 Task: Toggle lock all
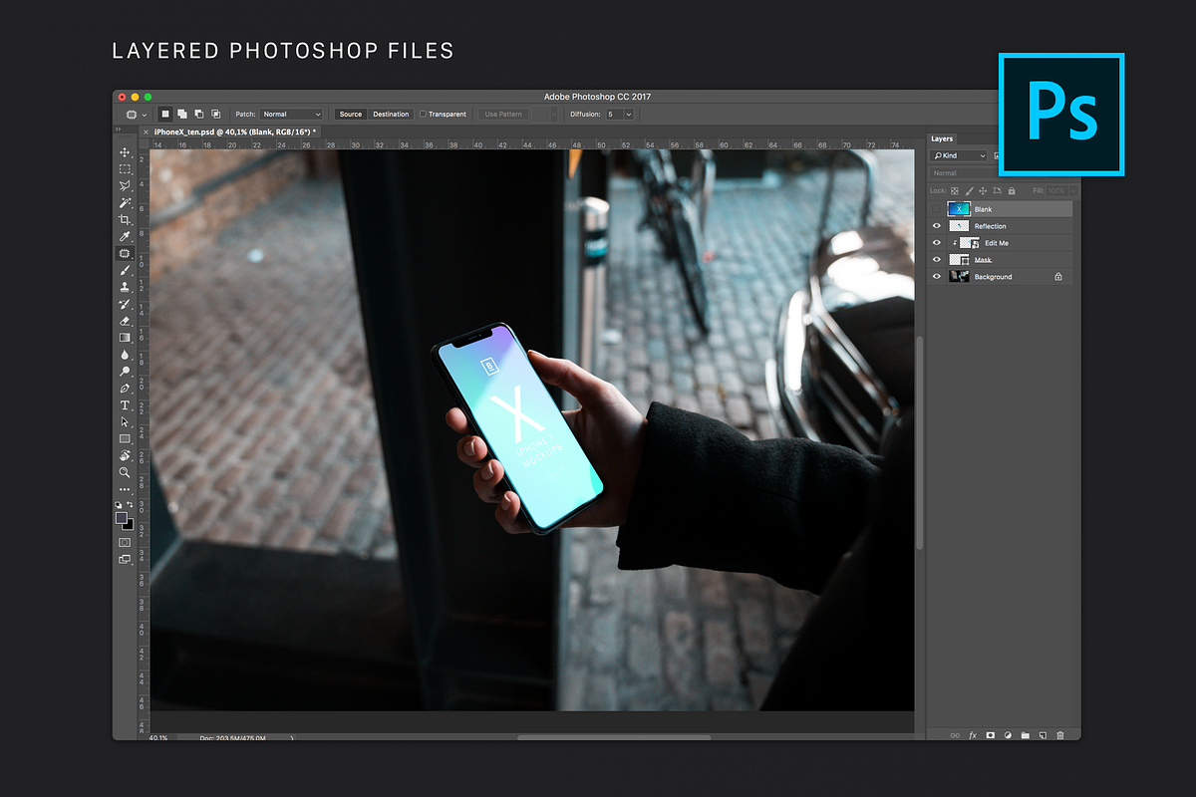pos(1012,190)
